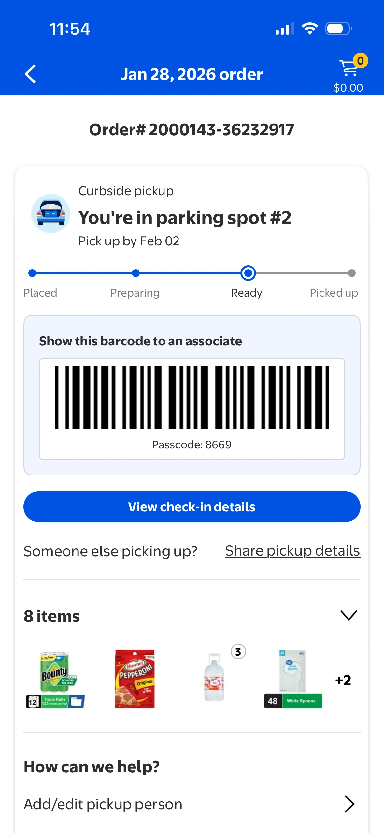The width and height of the screenshot is (384, 833).
Task: Open the White Spoons product thumbnail
Action: pos(293,679)
